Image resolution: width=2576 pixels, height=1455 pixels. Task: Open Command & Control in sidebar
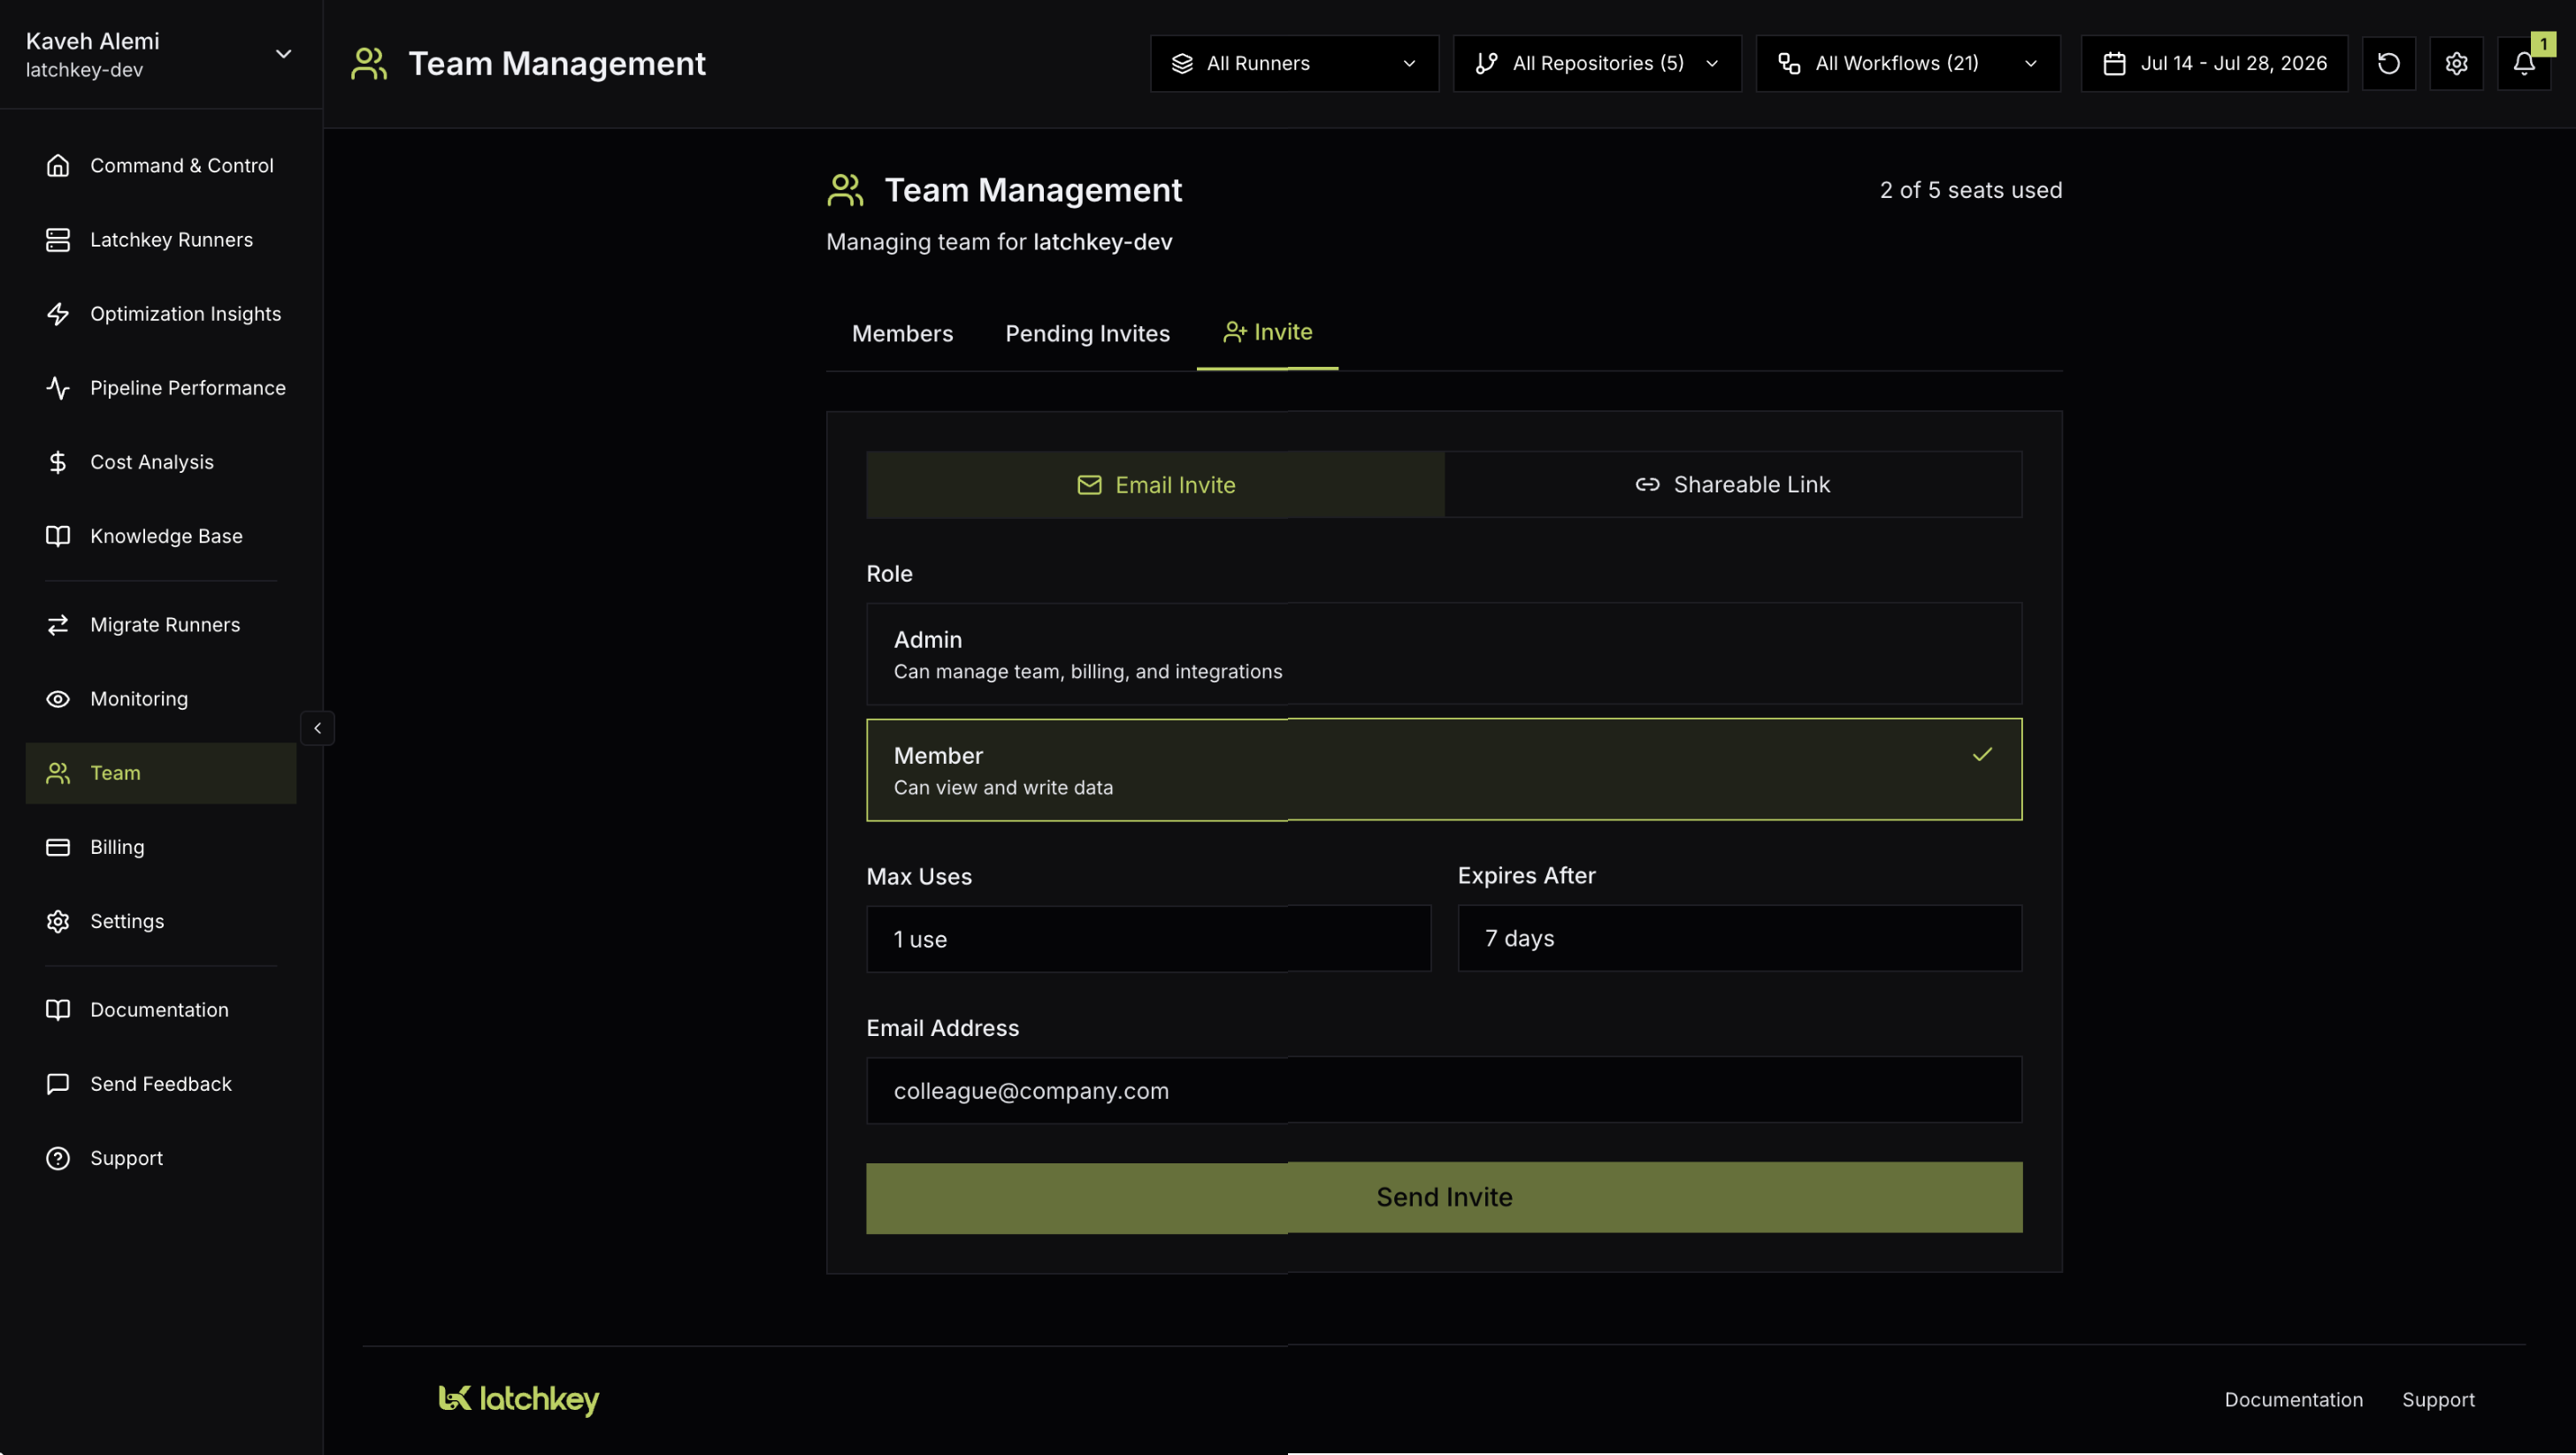coord(160,166)
